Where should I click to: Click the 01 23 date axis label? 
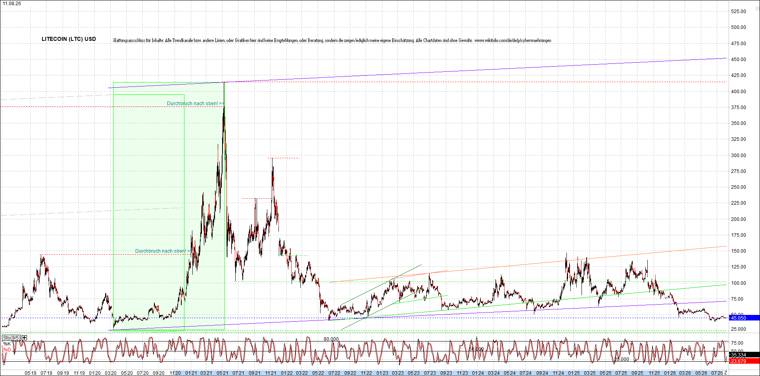point(382,373)
